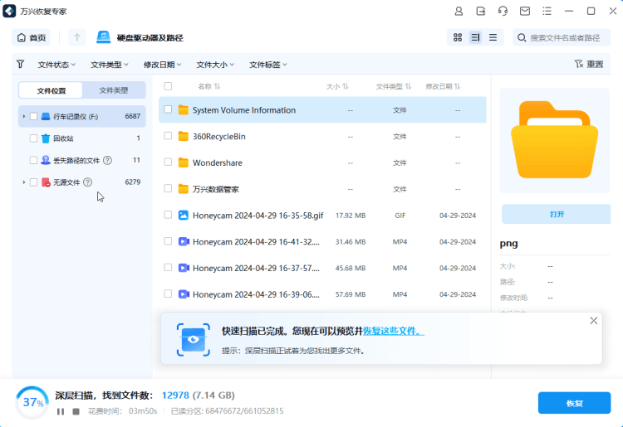Click the 回收站 recycle bin icon
This screenshot has height=427, width=623.
46,138
